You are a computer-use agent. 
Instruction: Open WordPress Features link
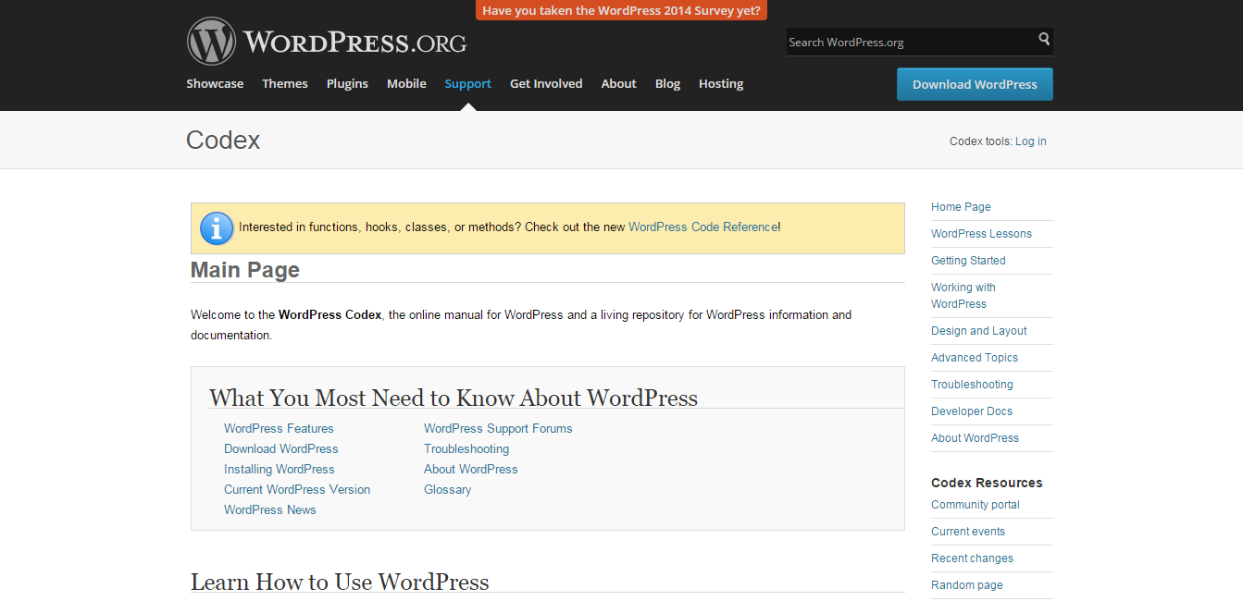tap(279, 428)
